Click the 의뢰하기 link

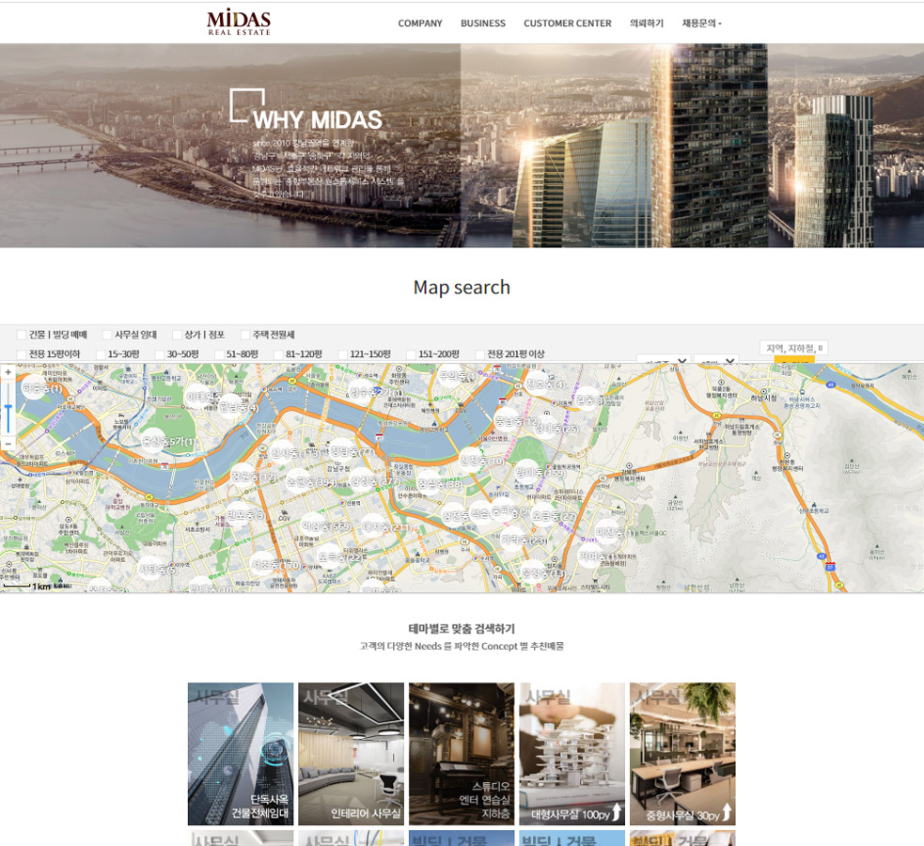pyautogui.click(x=647, y=23)
